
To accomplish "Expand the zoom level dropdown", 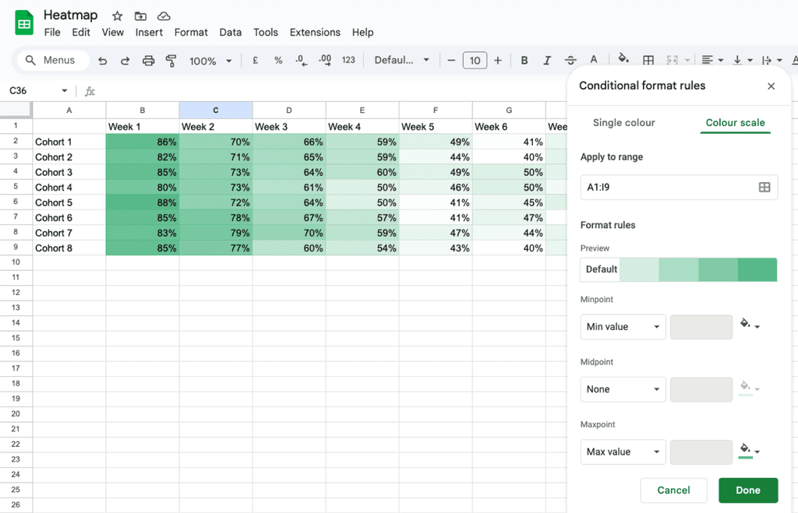I will coord(228,61).
